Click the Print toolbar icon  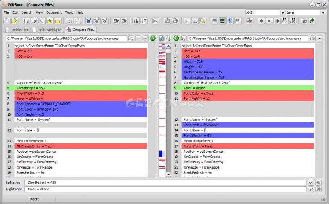coord(70,21)
